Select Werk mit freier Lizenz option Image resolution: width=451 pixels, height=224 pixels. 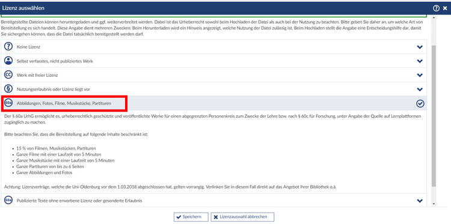coord(213,74)
